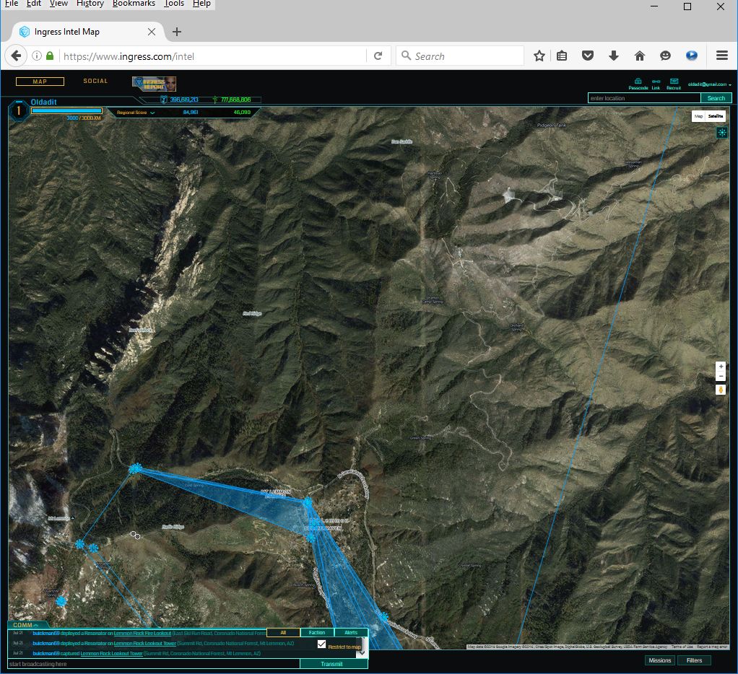The width and height of the screenshot is (738, 674).
Task: Open the Recruit envelope icon
Action: pyautogui.click(x=674, y=82)
